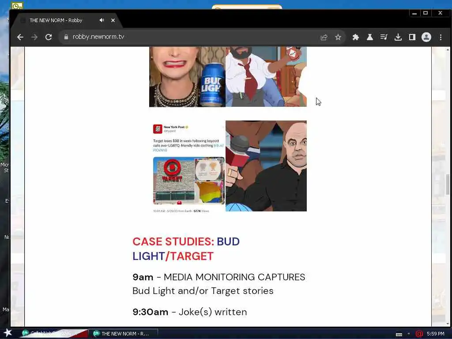The width and height of the screenshot is (452, 339).
Task: Share this page using the share icon
Action: [324, 37]
